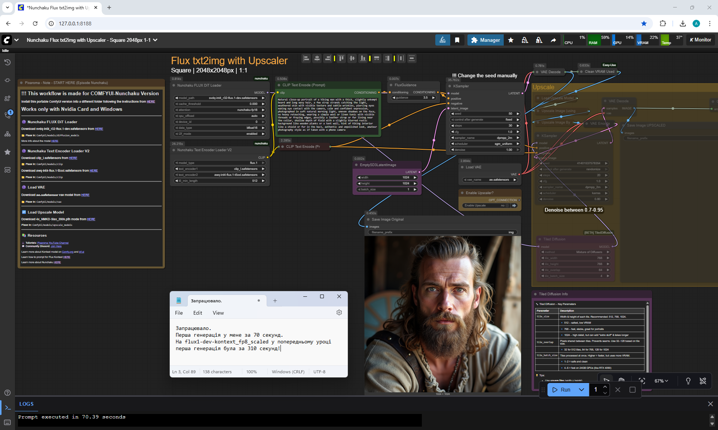Toggle the K Monitor button

pyautogui.click(x=700, y=40)
